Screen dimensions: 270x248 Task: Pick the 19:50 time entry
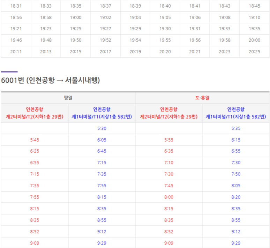pos(76,40)
